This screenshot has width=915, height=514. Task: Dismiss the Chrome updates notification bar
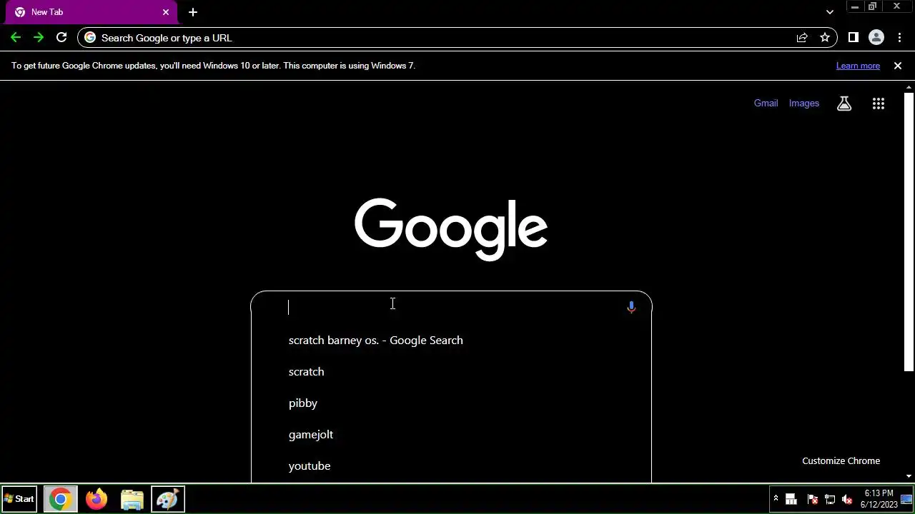point(898,66)
